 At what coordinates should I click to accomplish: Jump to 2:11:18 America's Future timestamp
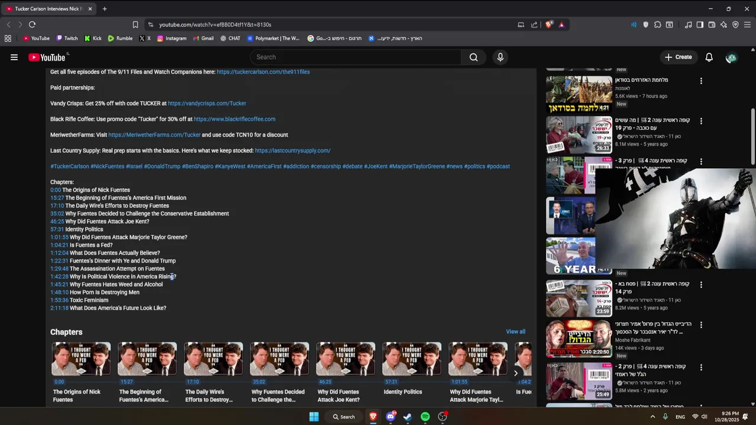coord(59,308)
